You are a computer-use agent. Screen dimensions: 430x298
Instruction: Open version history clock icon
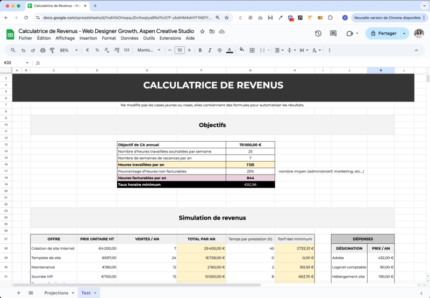coord(318,33)
